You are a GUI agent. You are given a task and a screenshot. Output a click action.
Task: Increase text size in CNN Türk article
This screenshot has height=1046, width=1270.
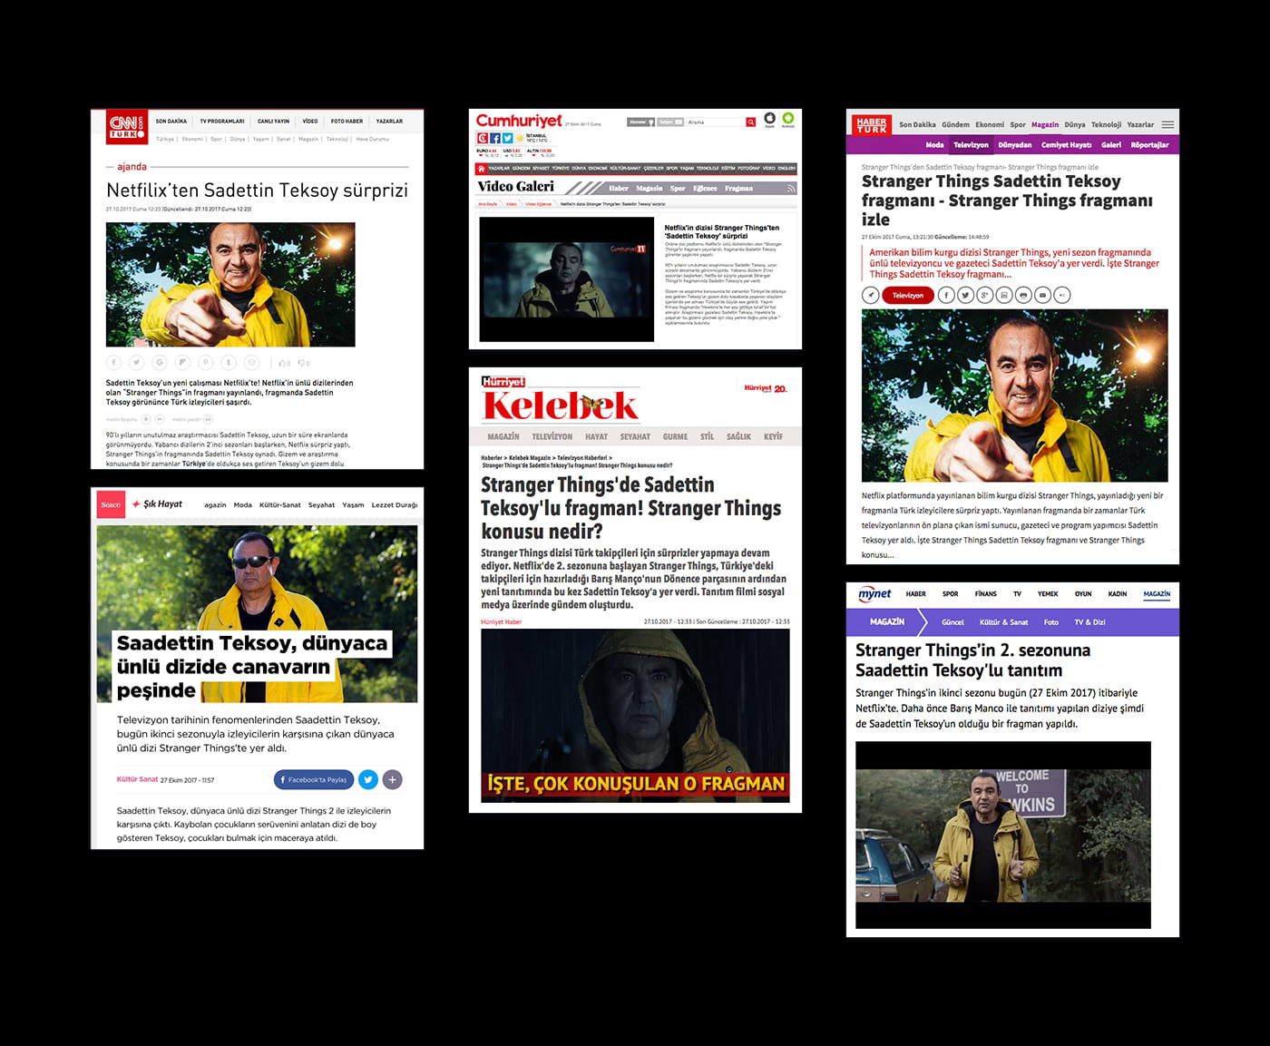tap(146, 419)
